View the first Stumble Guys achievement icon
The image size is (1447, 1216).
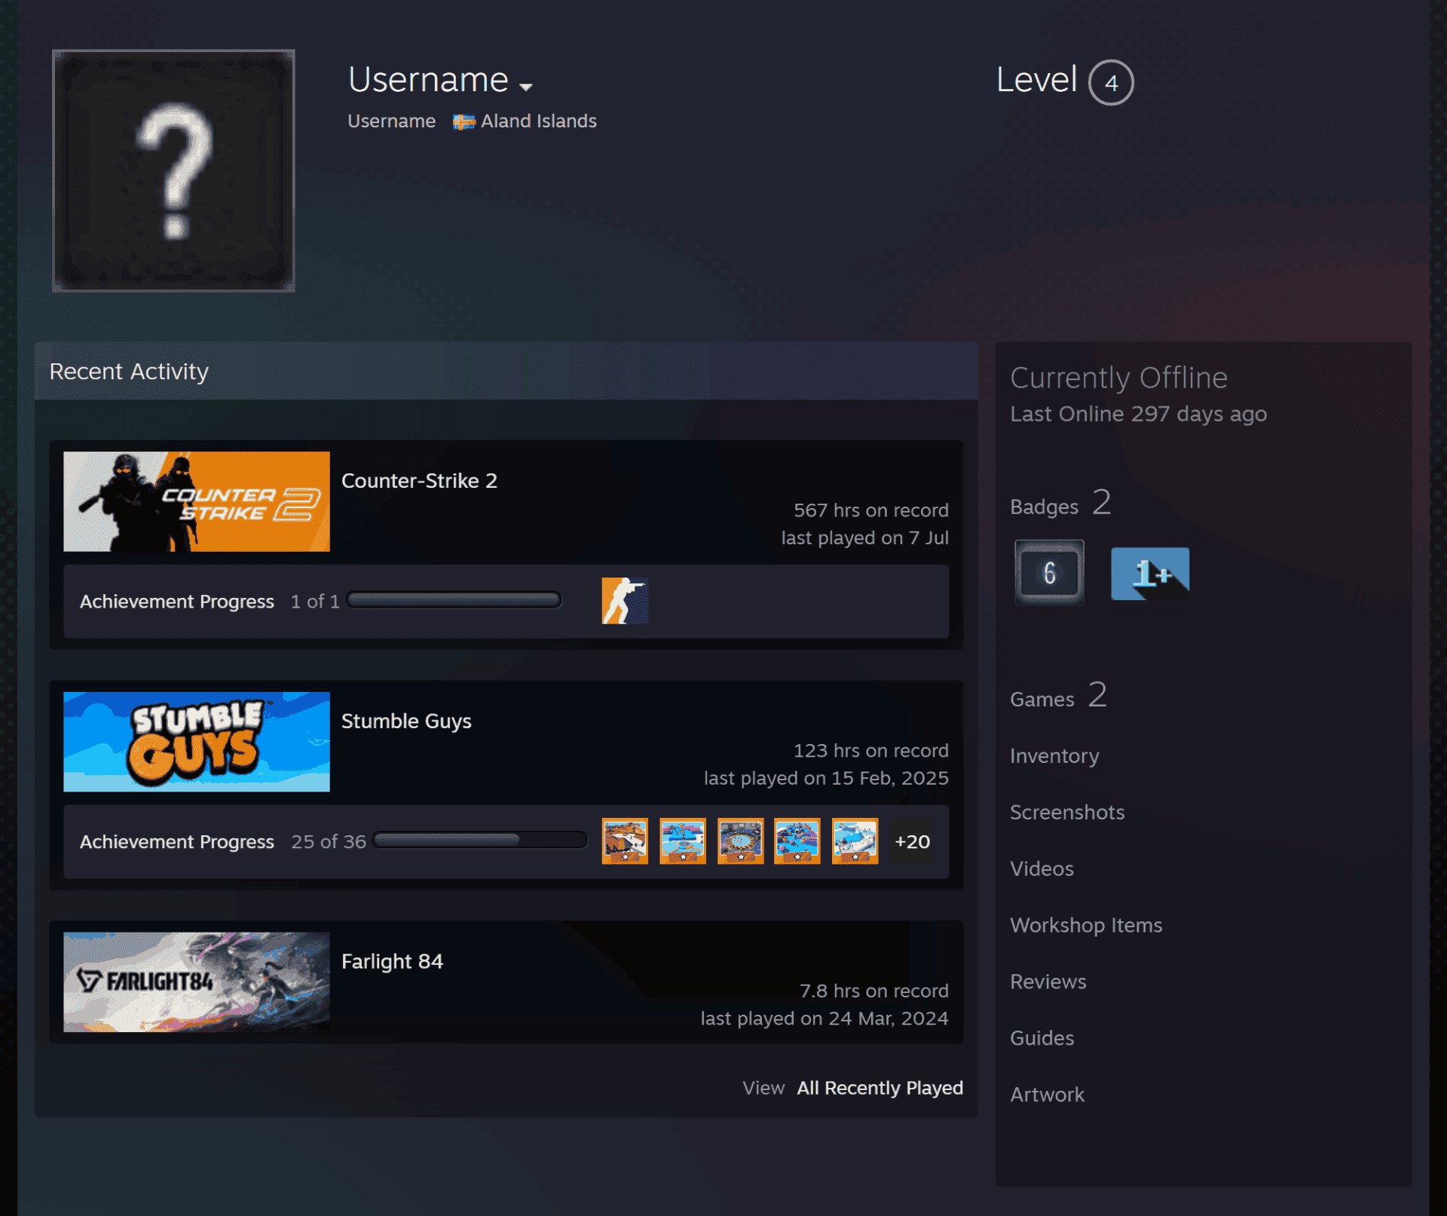click(625, 841)
